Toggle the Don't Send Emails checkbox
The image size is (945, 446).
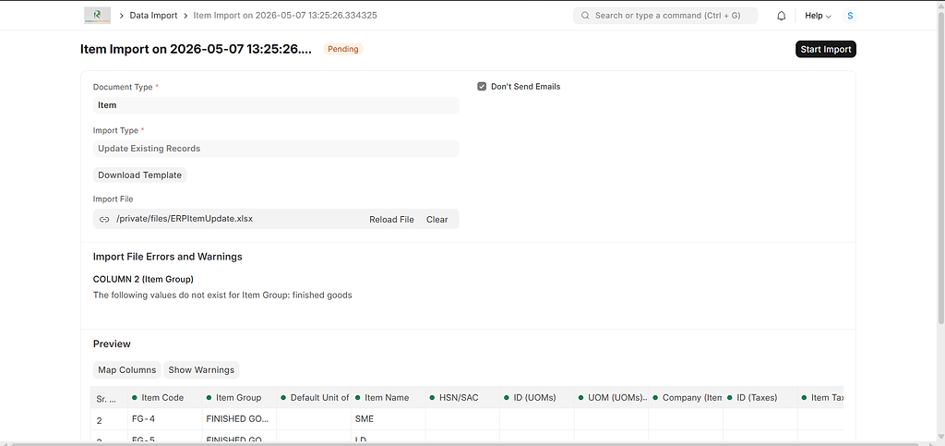point(482,87)
